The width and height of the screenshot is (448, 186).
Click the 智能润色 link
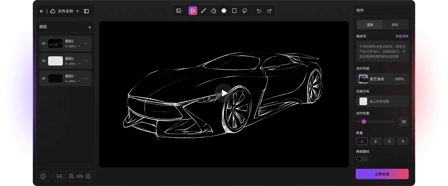(x=402, y=36)
